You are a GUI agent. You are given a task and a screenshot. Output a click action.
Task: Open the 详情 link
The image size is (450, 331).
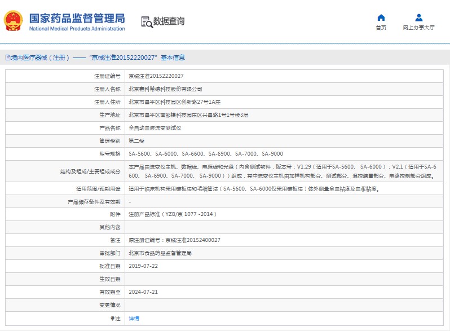(x=134, y=319)
